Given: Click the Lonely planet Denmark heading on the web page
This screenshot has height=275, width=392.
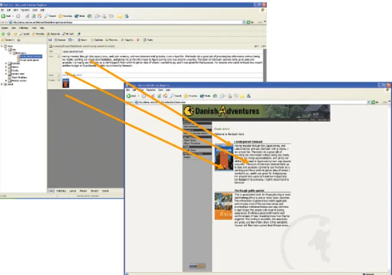Looking at the screenshot, I should (x=248, y=142).
